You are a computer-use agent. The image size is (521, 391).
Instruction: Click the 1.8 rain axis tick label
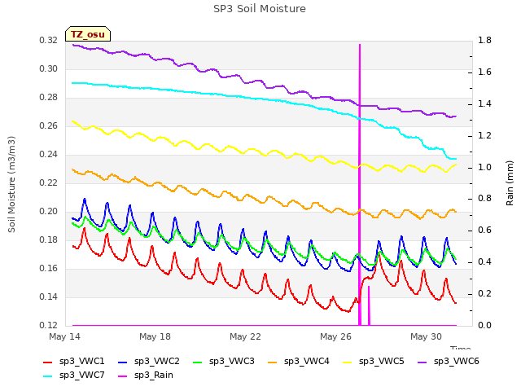coord(484,41)
